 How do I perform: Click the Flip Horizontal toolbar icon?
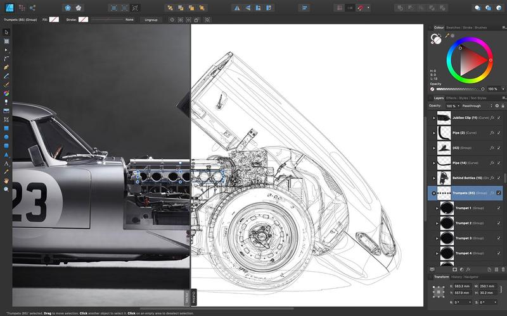(x=237, y=8)
